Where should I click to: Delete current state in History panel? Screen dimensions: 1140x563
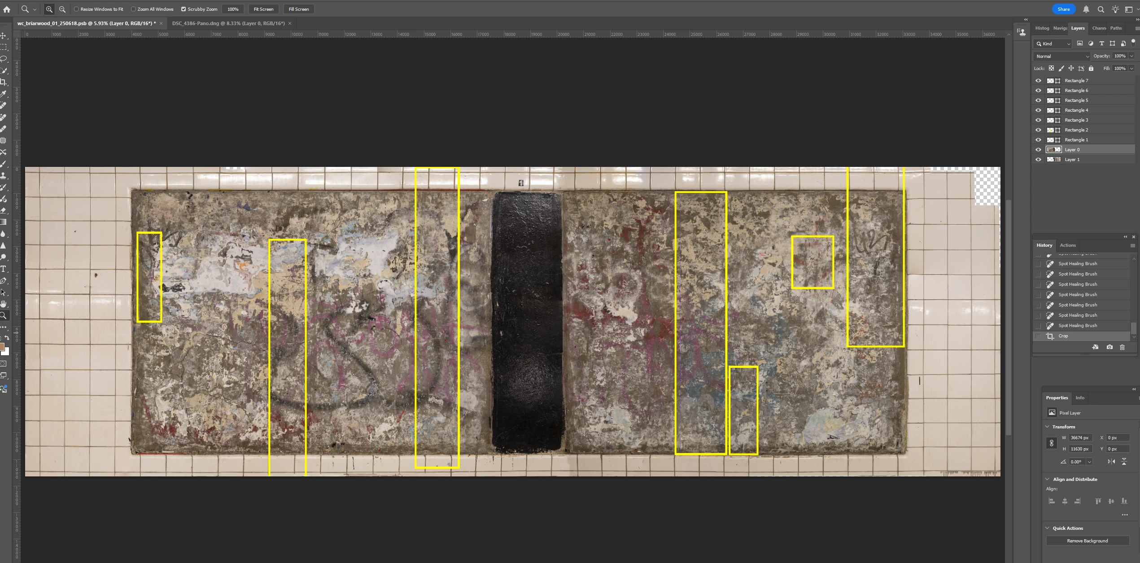coord(1122,347)
